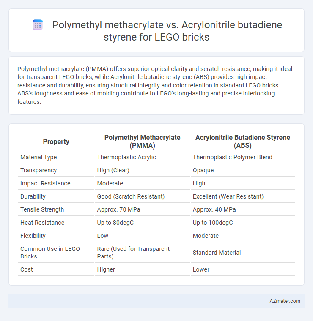Open the AZmater.com footer credit

coord(285,301)
